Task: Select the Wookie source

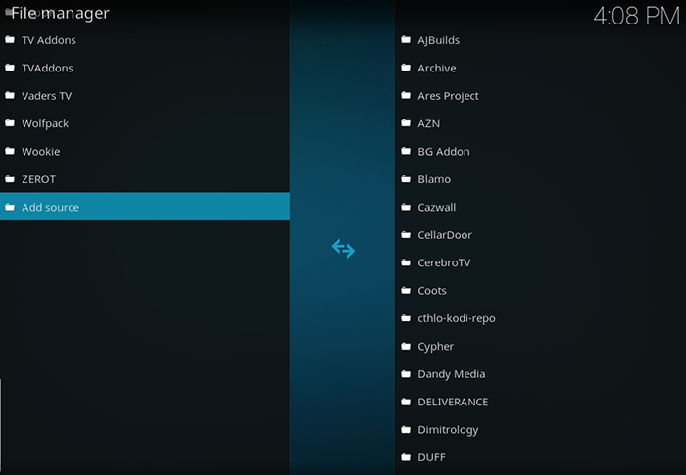Action: click(x=145, y=152)
